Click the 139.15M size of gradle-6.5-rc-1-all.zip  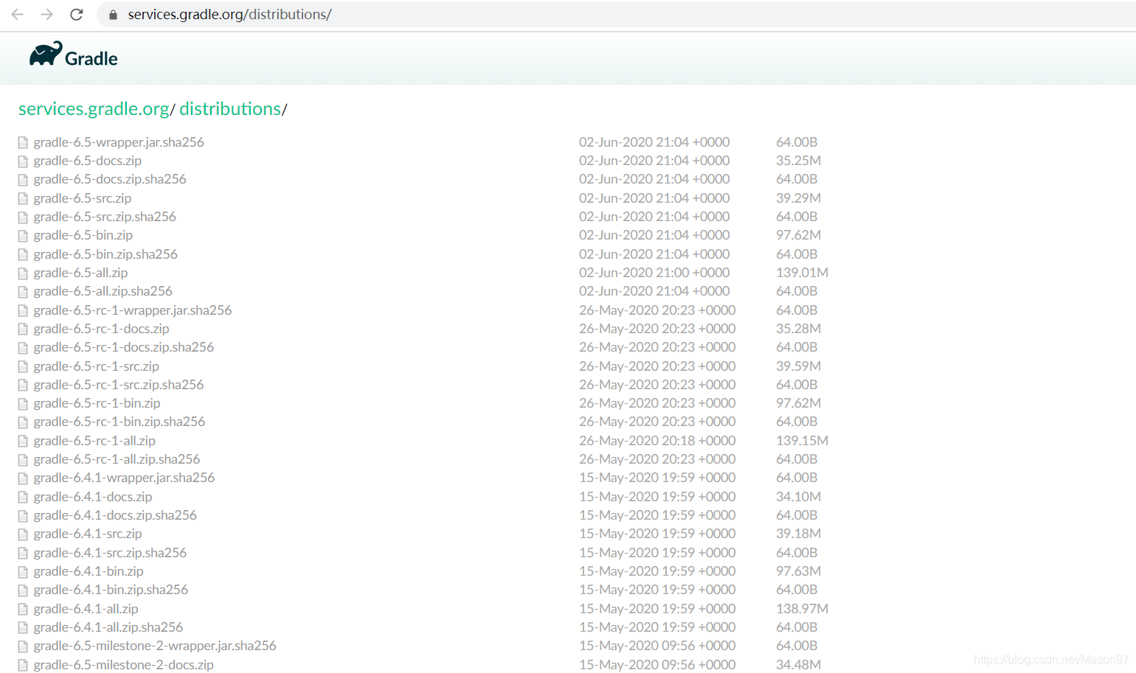click(802, 441)
